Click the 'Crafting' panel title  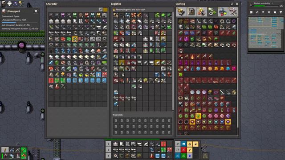(x=180, y=4)
